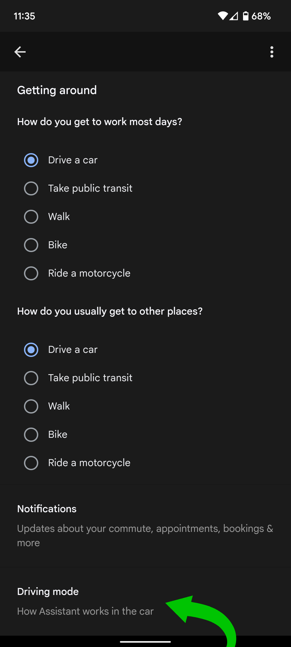Tap the Wi-Fi status icon
Image resolution: width=291 pixels, height=647 pixels.
pyautogui.click(x=223, y=16)
